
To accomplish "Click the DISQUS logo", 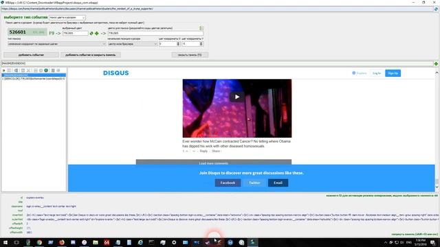I will (x=116, y=73).
